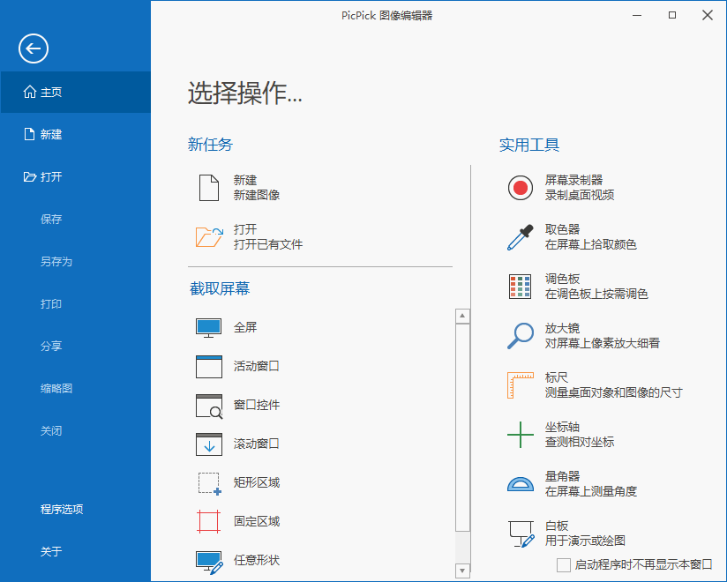Click the 任意形状 capture label
The image size is (727, 582).
tap(257, 560)
